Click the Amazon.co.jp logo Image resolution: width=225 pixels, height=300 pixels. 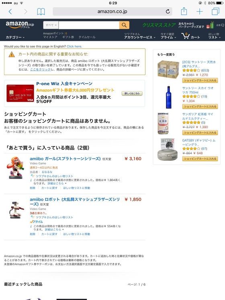tap(20, 24)
